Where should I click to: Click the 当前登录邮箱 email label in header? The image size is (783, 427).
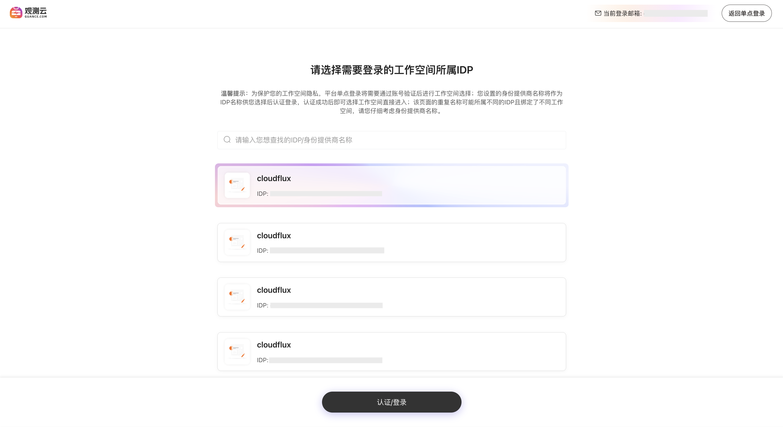(623, 13)
